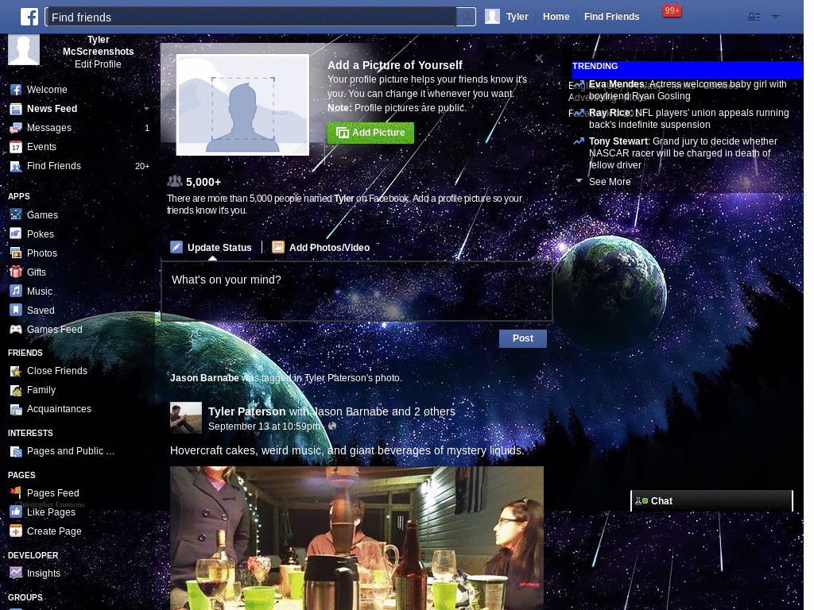
Task: Open the Games Feed controller icon
Action: pos(16,330)
